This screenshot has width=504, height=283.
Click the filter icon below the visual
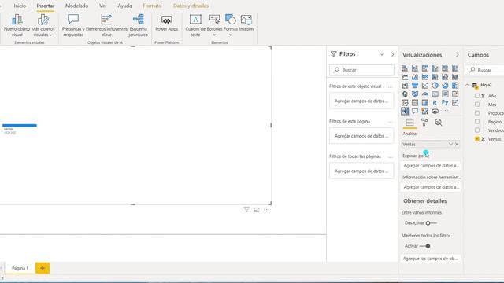[246, 210]
